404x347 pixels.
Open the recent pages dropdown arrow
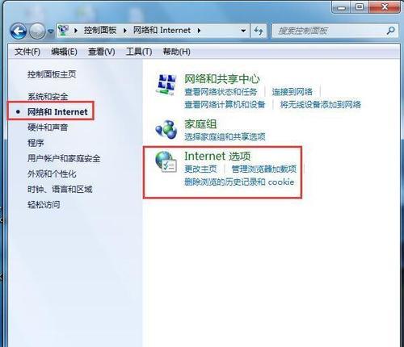pos(50,31)
